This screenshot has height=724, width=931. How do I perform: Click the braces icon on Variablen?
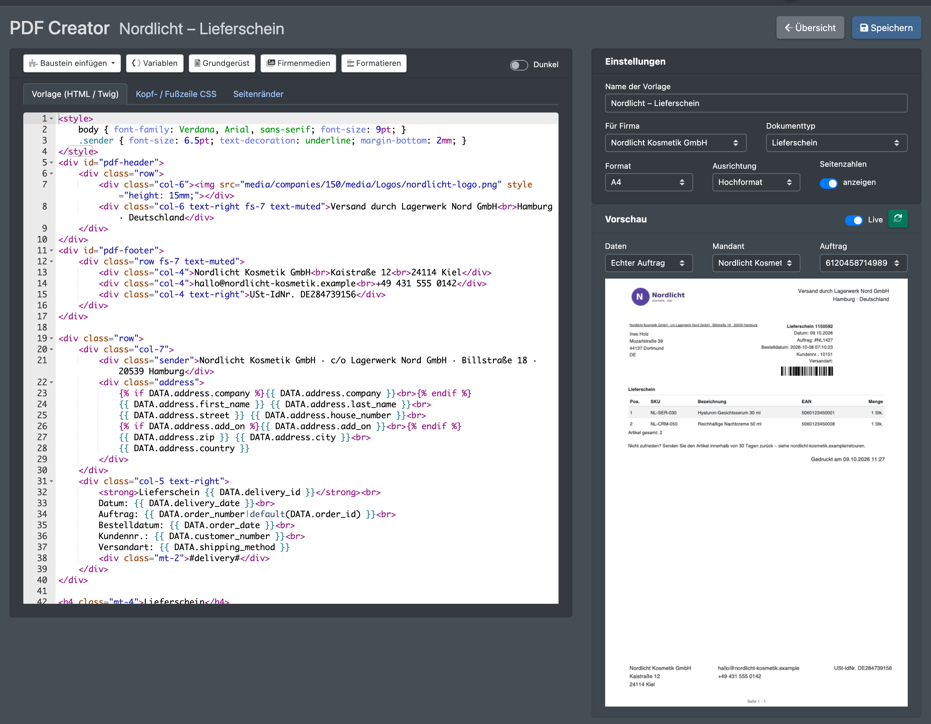point(136,63)
